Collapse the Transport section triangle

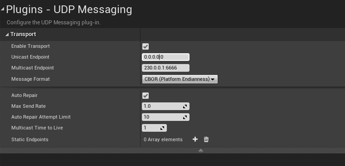tap(7, 35)
